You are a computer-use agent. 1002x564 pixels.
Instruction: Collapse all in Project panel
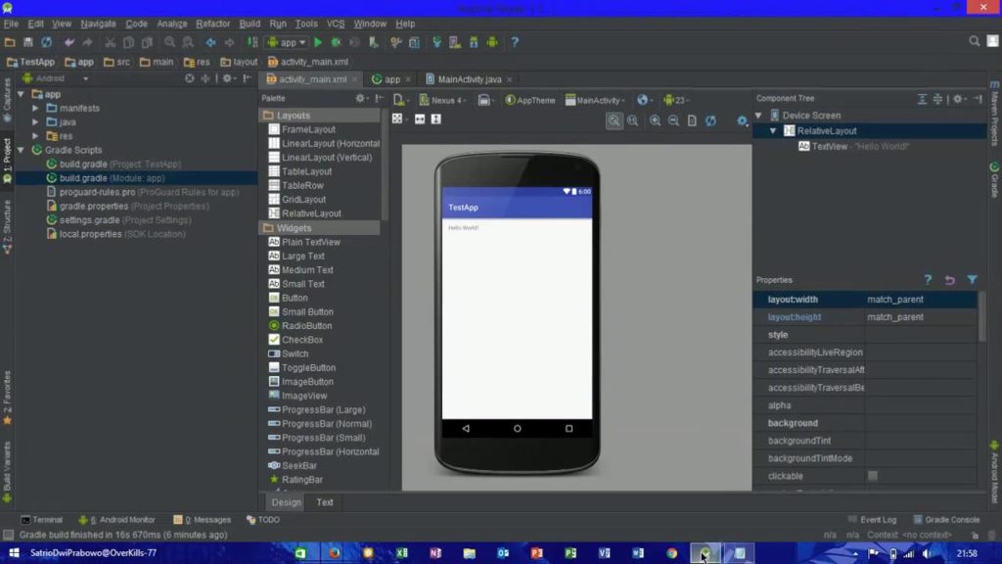point(205,78)
